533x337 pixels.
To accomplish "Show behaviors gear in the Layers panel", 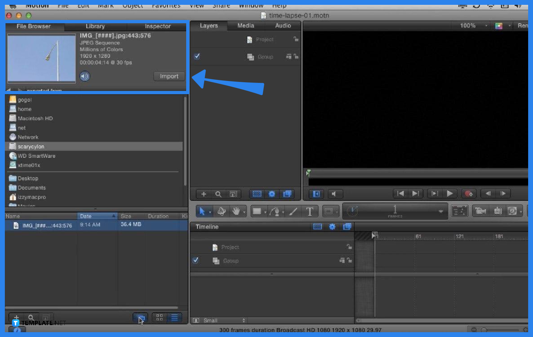I will tap(272, 194).
